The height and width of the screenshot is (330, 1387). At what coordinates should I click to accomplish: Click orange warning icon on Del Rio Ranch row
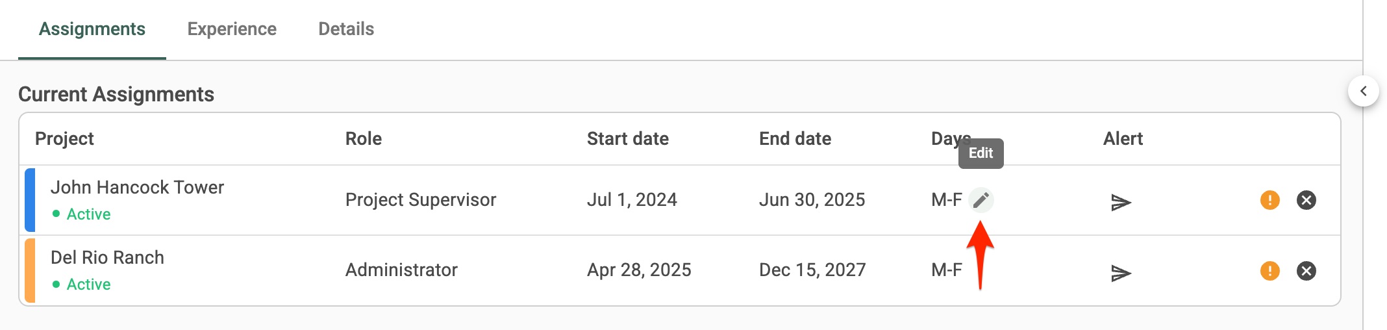pyautogui.click(x=1269, y=270)
